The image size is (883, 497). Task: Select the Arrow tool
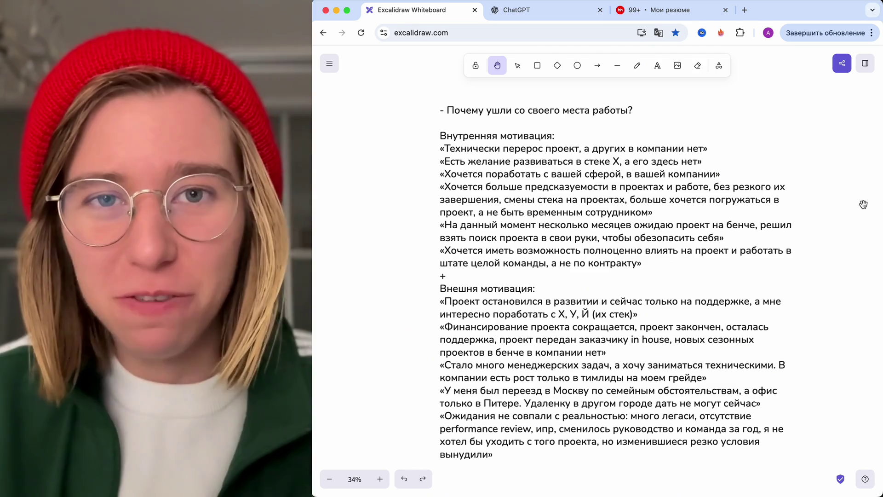coord(597,65)
